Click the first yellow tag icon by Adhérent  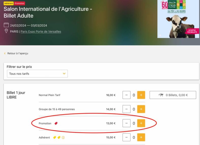pyautogui.click(x=55, y=137)
